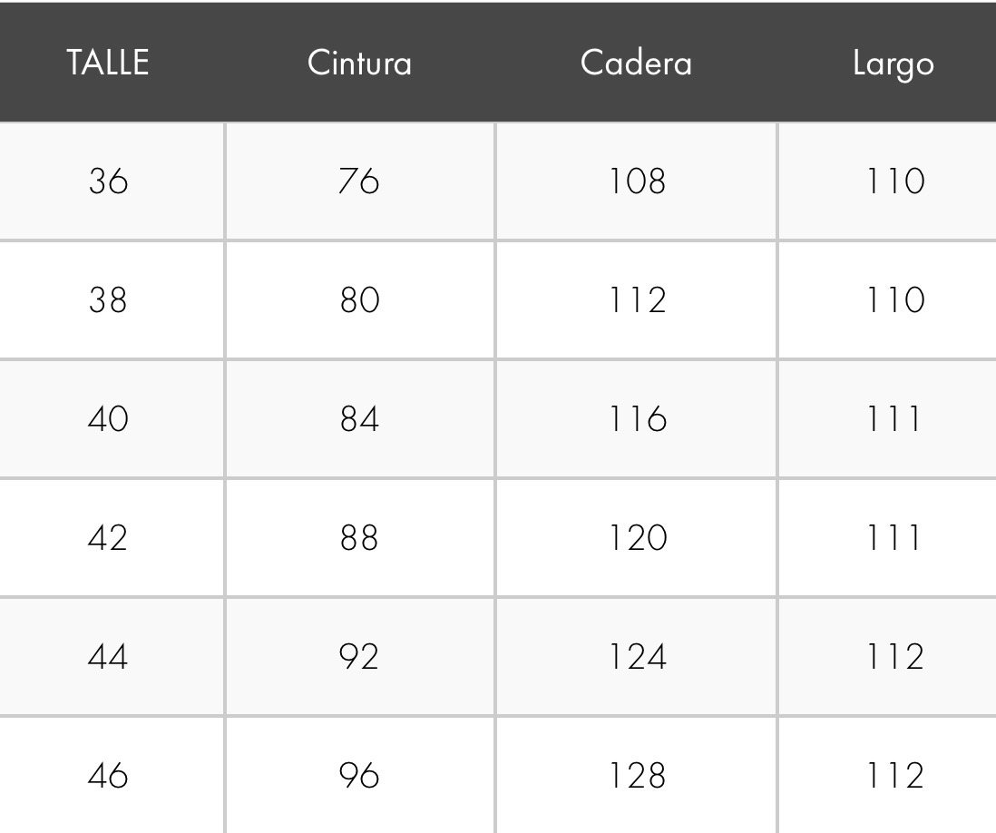Select size 46 row cell
Image resolution: width=996 pixels, height=833 pixels.
[108, 775]
